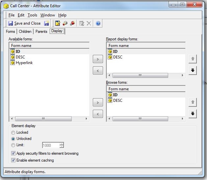Remove selected form from Browse forms

(98, 114)
